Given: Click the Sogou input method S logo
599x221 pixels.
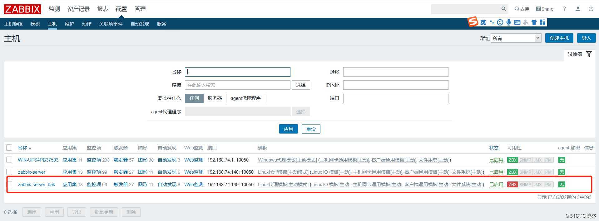Looking at the screenshot, I should click(x=473, y=21).
